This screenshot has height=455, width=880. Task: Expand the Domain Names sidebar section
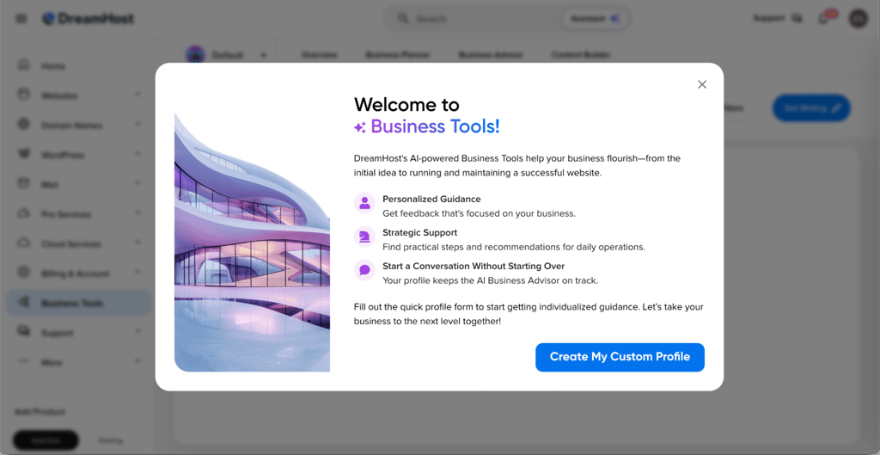click(137, 125)
